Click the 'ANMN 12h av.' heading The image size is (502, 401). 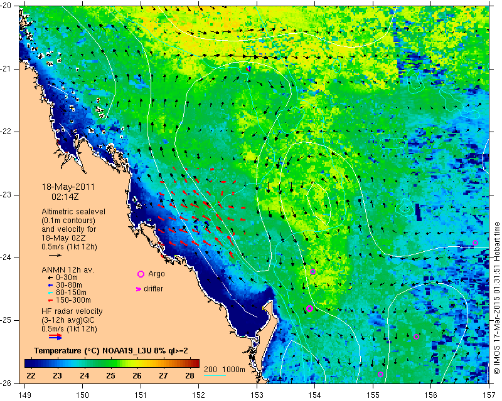click(x=68, y=270)
